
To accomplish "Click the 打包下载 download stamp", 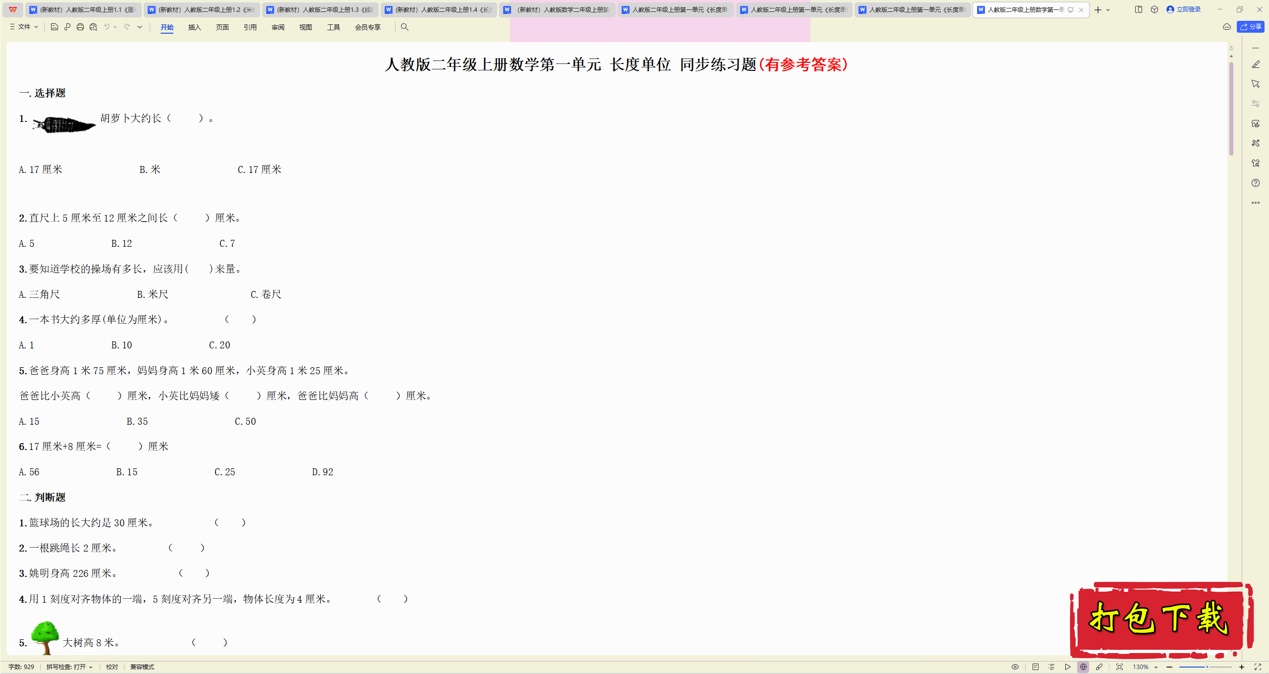I will coord(1161,619).
